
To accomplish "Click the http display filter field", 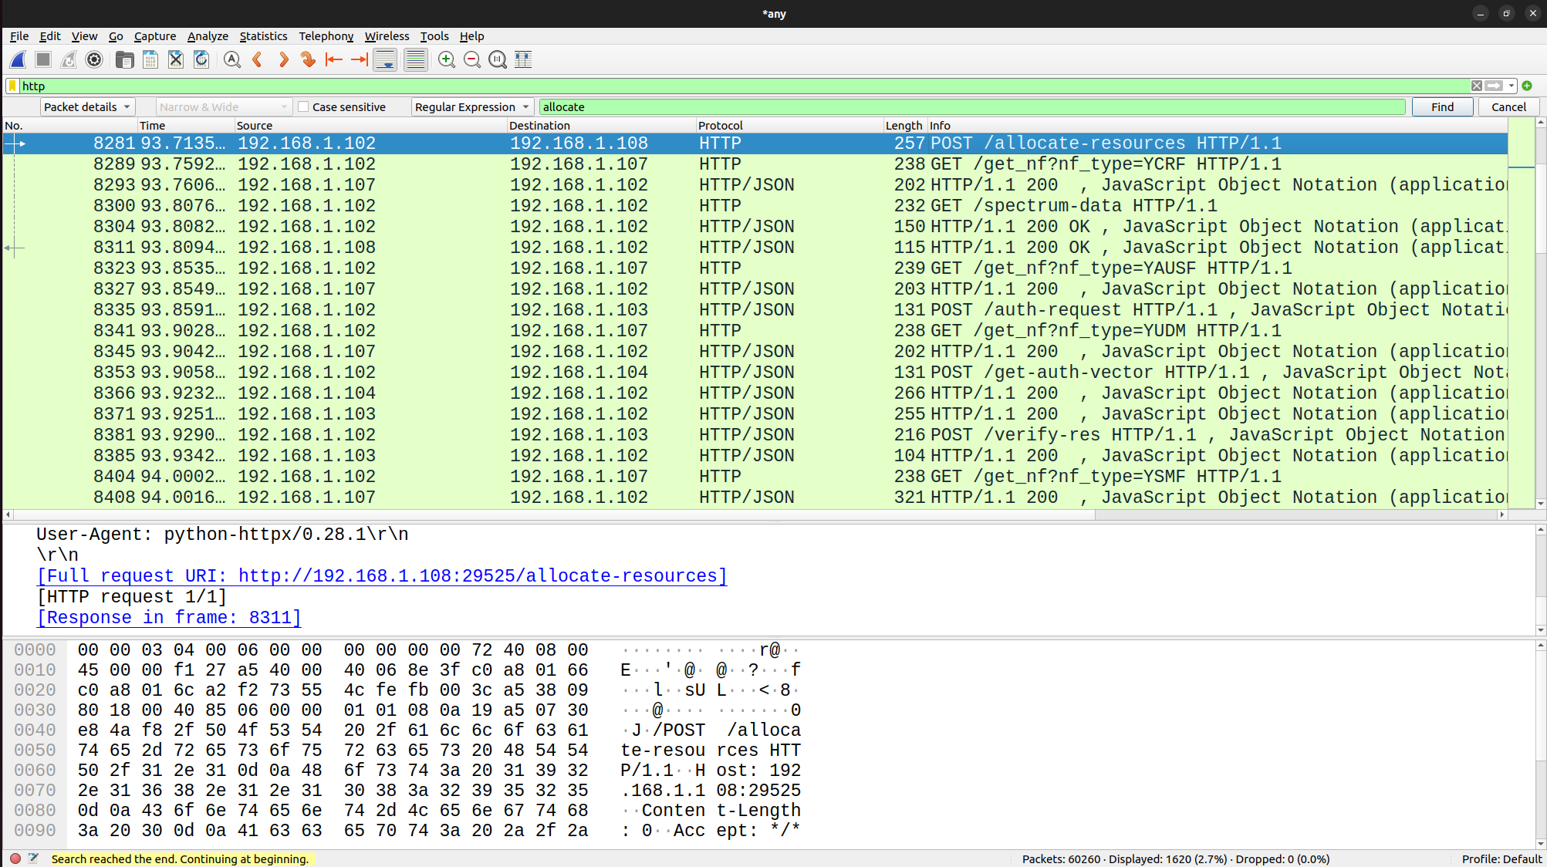I will [745, 86].
